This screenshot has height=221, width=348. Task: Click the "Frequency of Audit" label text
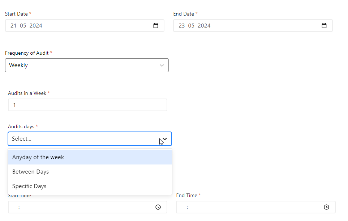tap(27, 53)
